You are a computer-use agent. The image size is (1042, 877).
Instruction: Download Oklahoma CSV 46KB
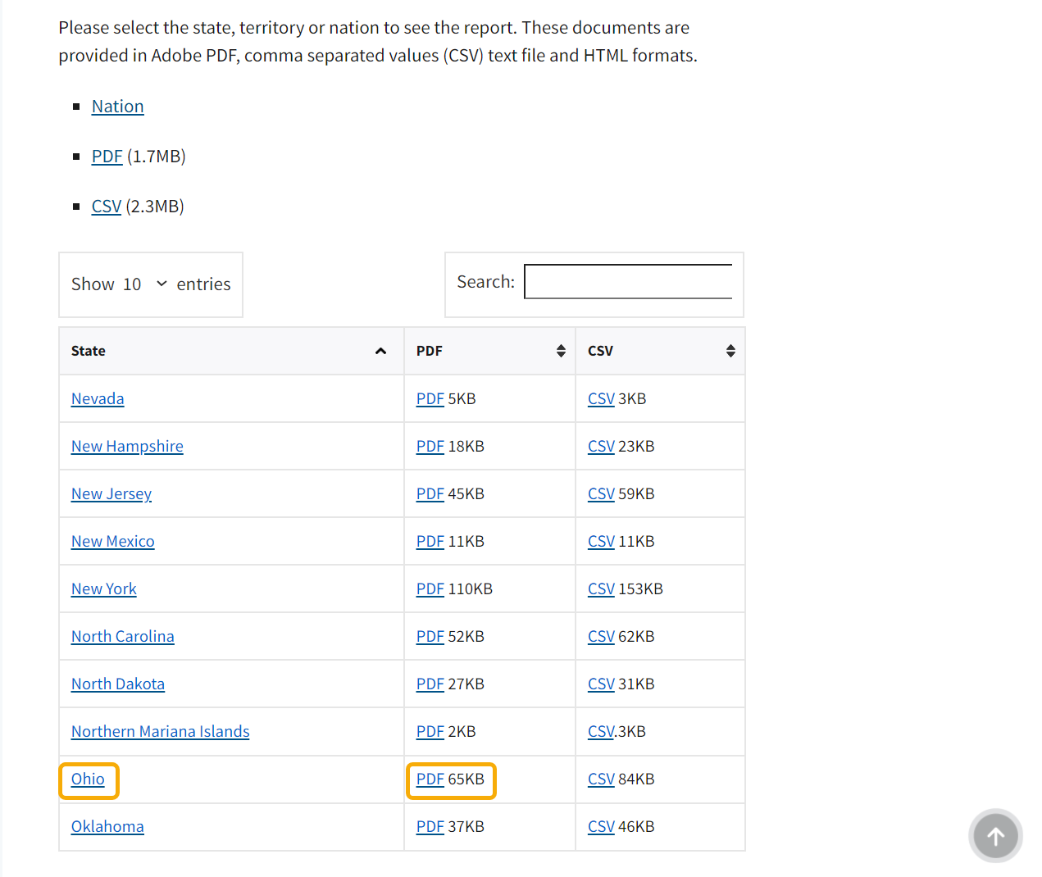click(601, 827)
